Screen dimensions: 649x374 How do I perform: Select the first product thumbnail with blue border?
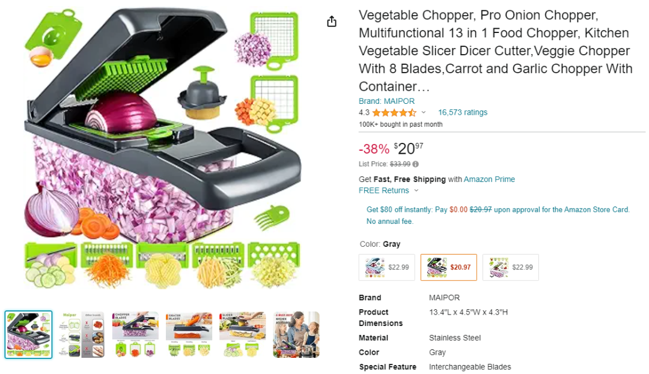coord(29,334)
